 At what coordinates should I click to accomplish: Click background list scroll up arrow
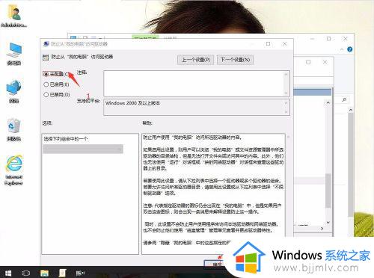click(328, 102)
